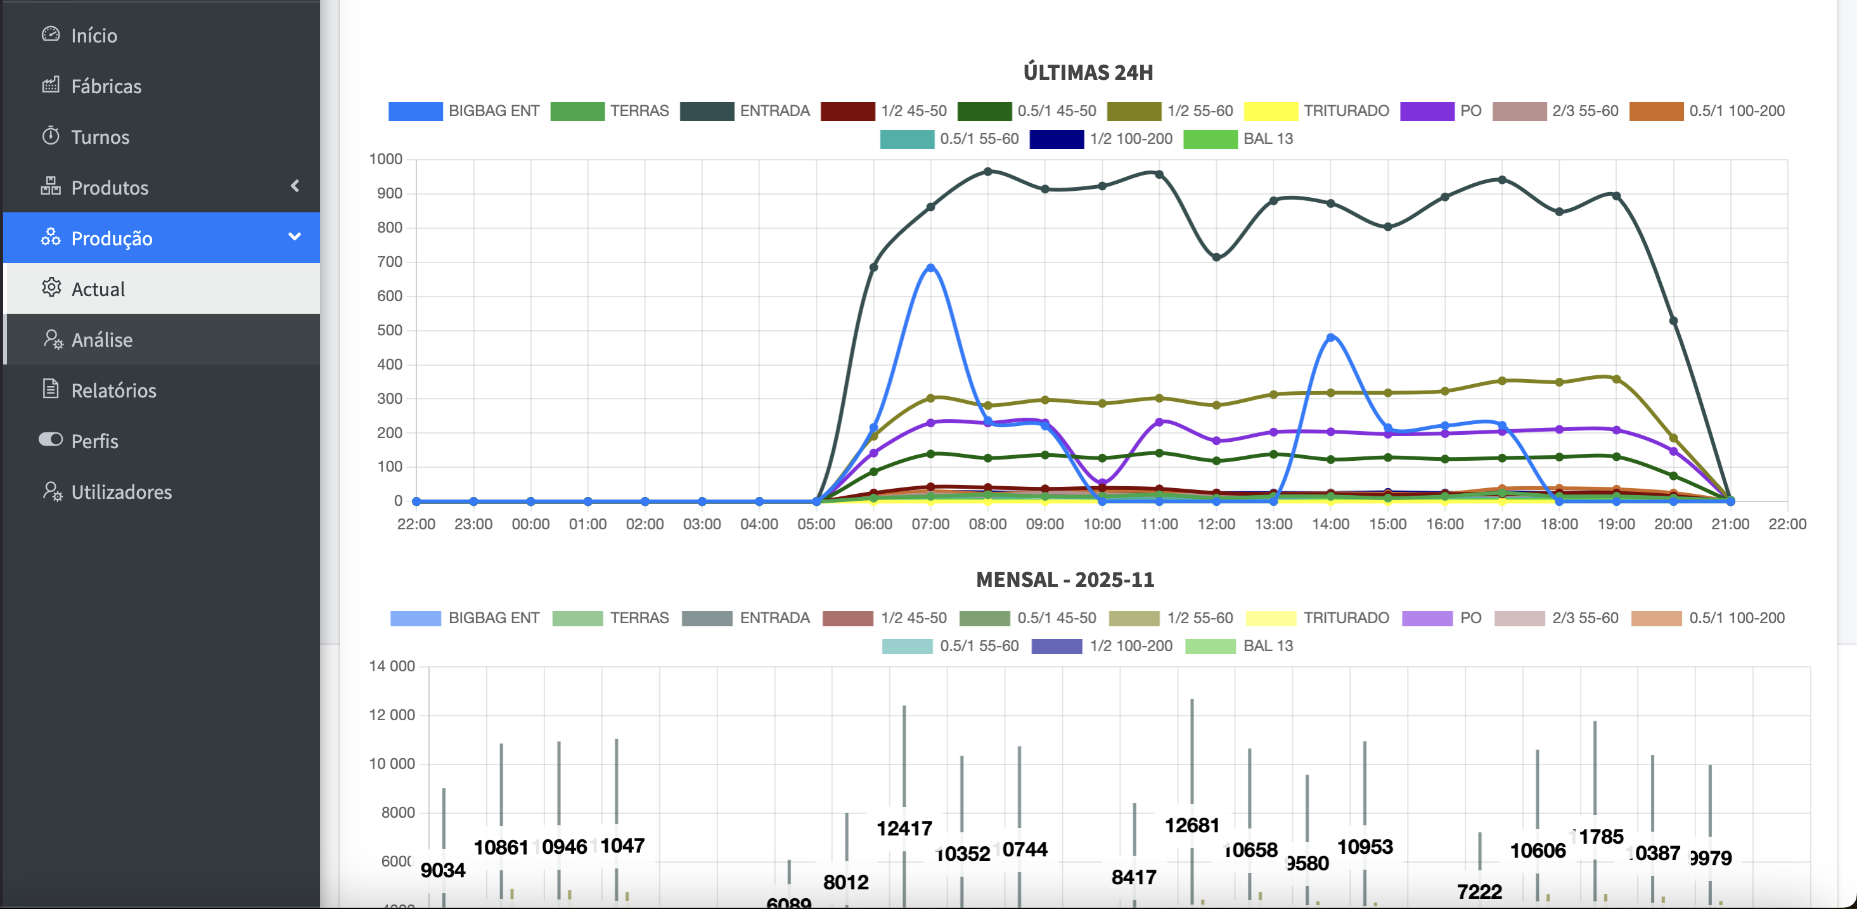The image size is (1857, 909).
Task: Click the Análise user-gear icon
Action: coord(53,338)
